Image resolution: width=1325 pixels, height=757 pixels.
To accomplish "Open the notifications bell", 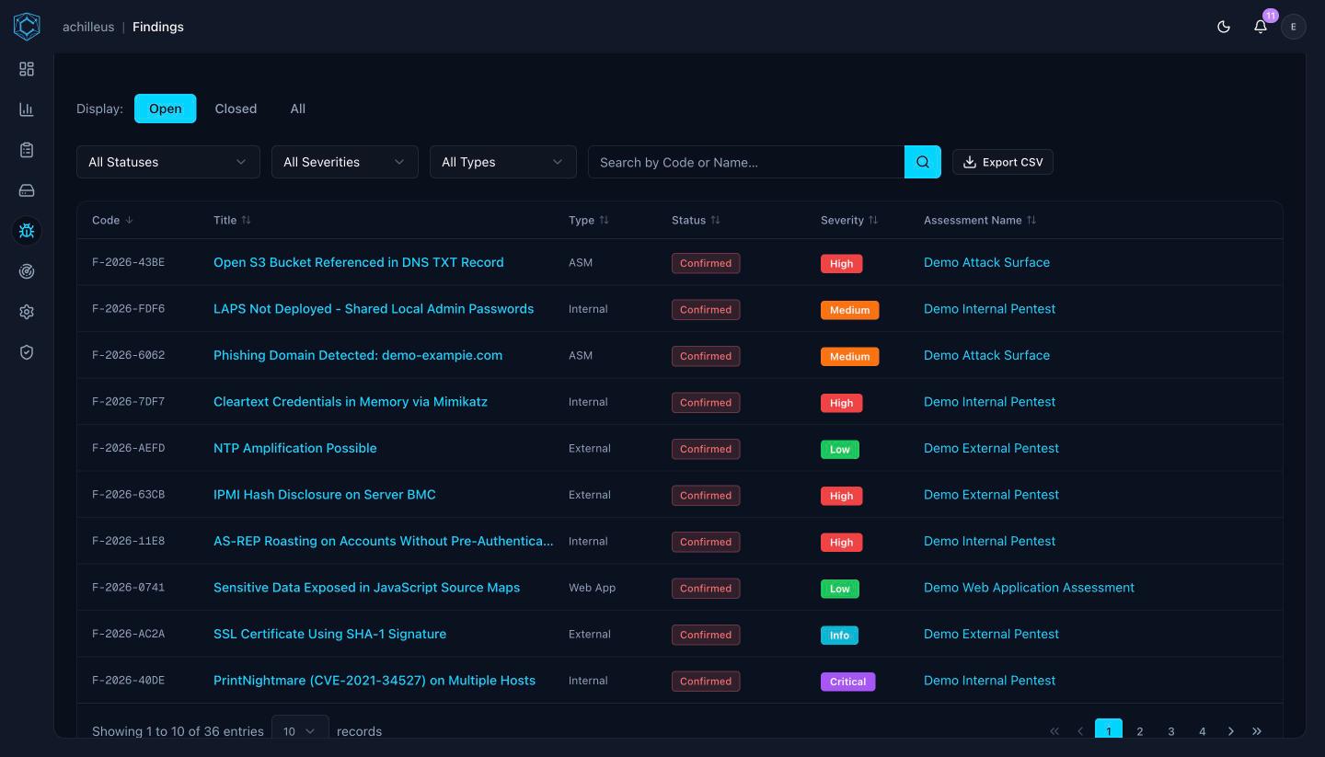I will (1261, 27).
